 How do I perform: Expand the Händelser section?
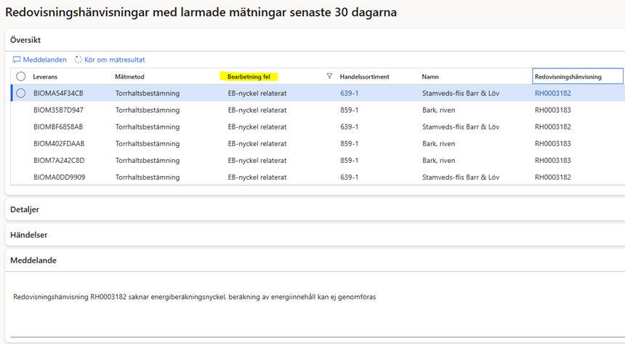pyautogui.click(x=28, y=235)
